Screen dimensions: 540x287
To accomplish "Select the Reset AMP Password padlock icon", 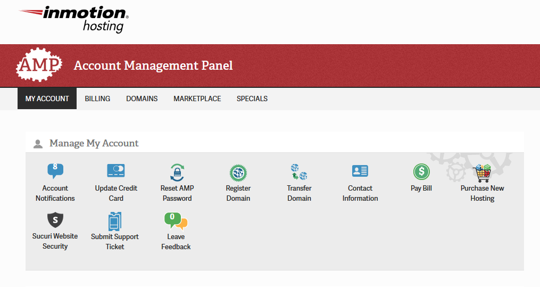I will click(177, 171).
